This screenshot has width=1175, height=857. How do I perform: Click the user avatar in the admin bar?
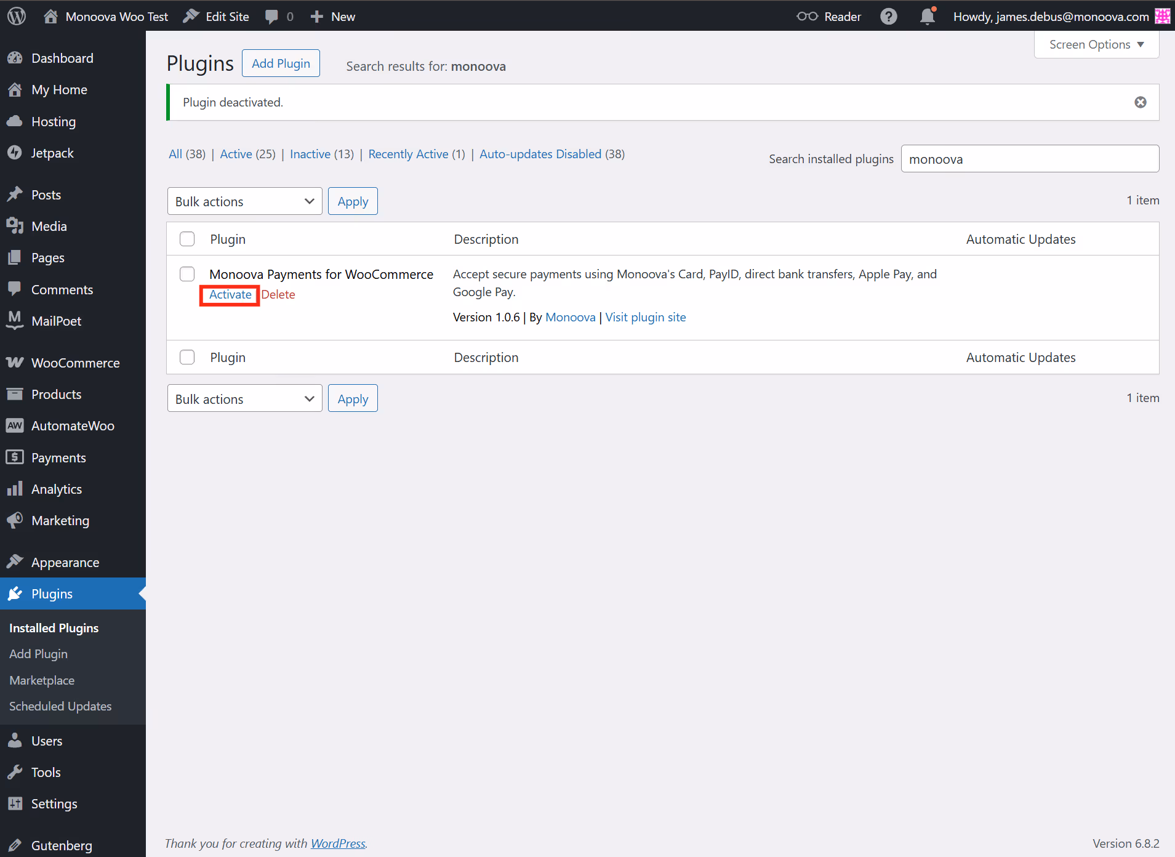click(1162, 16)
